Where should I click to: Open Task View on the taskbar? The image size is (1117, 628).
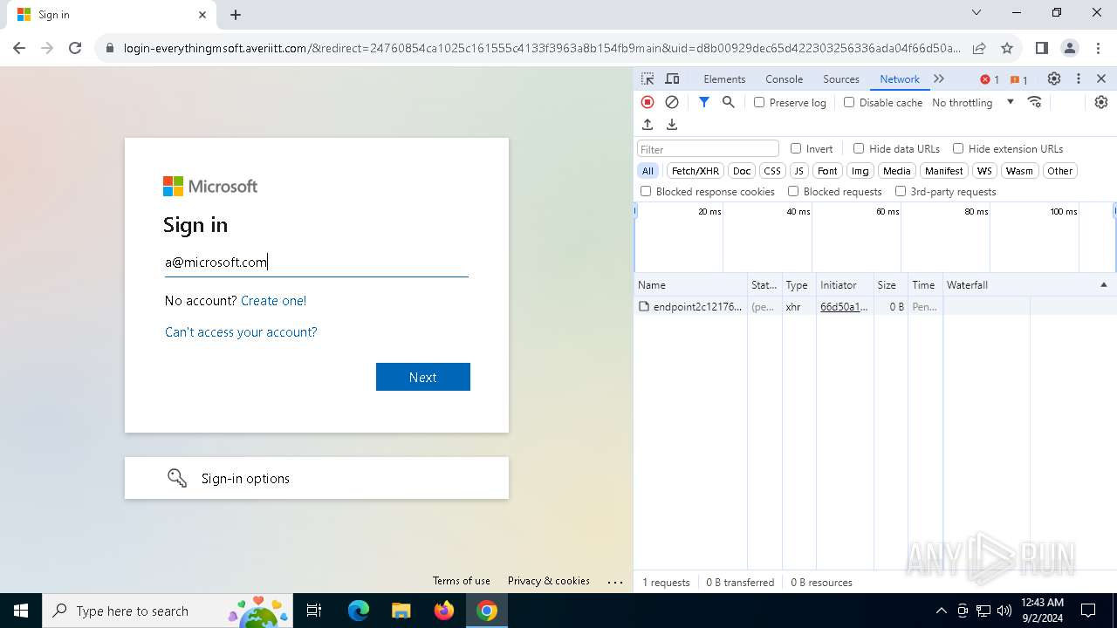tap(314, 611)
